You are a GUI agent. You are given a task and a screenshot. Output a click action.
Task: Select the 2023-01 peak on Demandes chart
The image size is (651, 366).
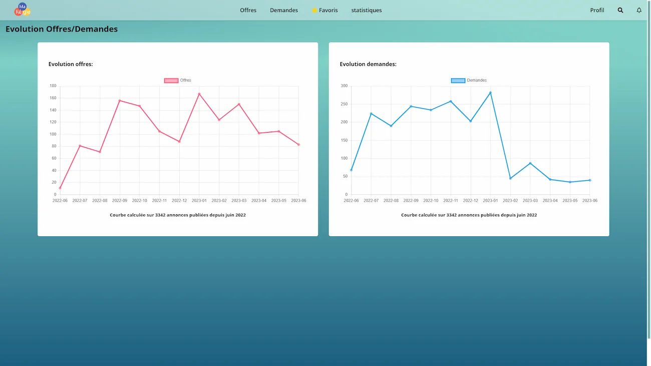(490, 93)
